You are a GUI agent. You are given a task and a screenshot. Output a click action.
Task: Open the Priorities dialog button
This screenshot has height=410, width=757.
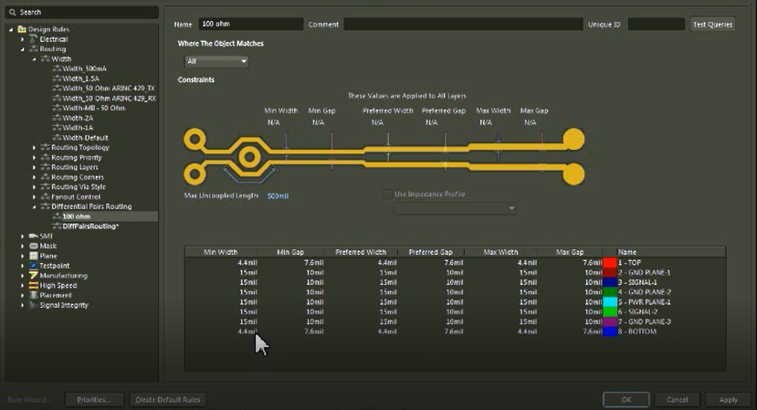(x=94, y=399)
